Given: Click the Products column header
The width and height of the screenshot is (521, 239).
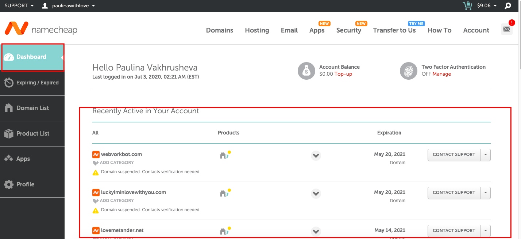Looking at the screenshot, I should (228, 133).
